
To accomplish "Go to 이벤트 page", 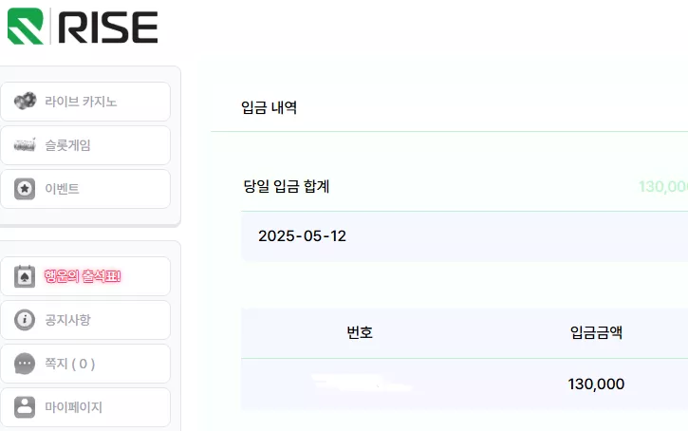I will click(85, 189).
